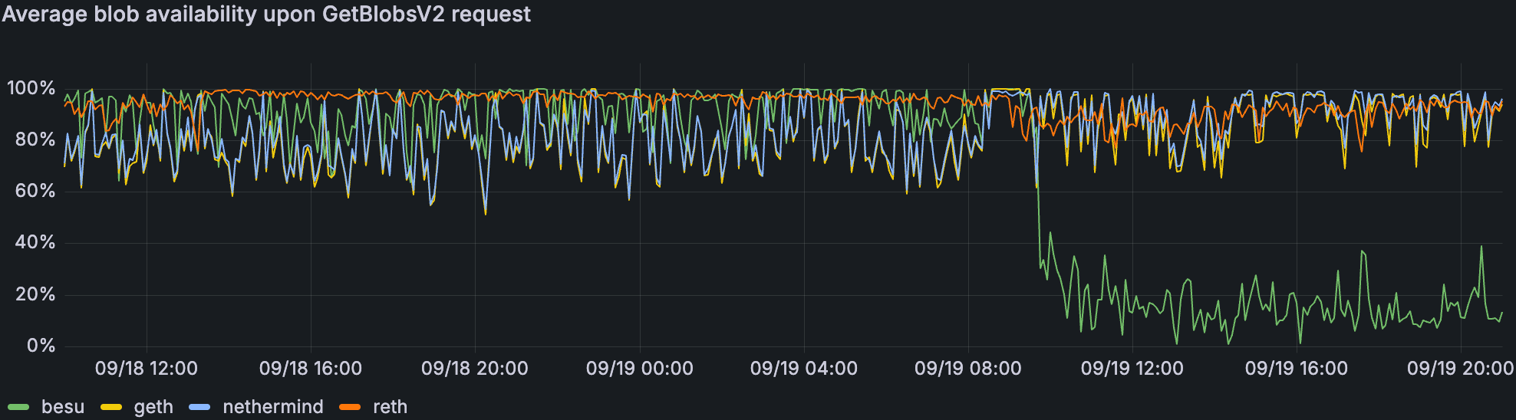1516x420 pixels.
Task: Click the 60% y-axis tick label
Action: point(35,191)
